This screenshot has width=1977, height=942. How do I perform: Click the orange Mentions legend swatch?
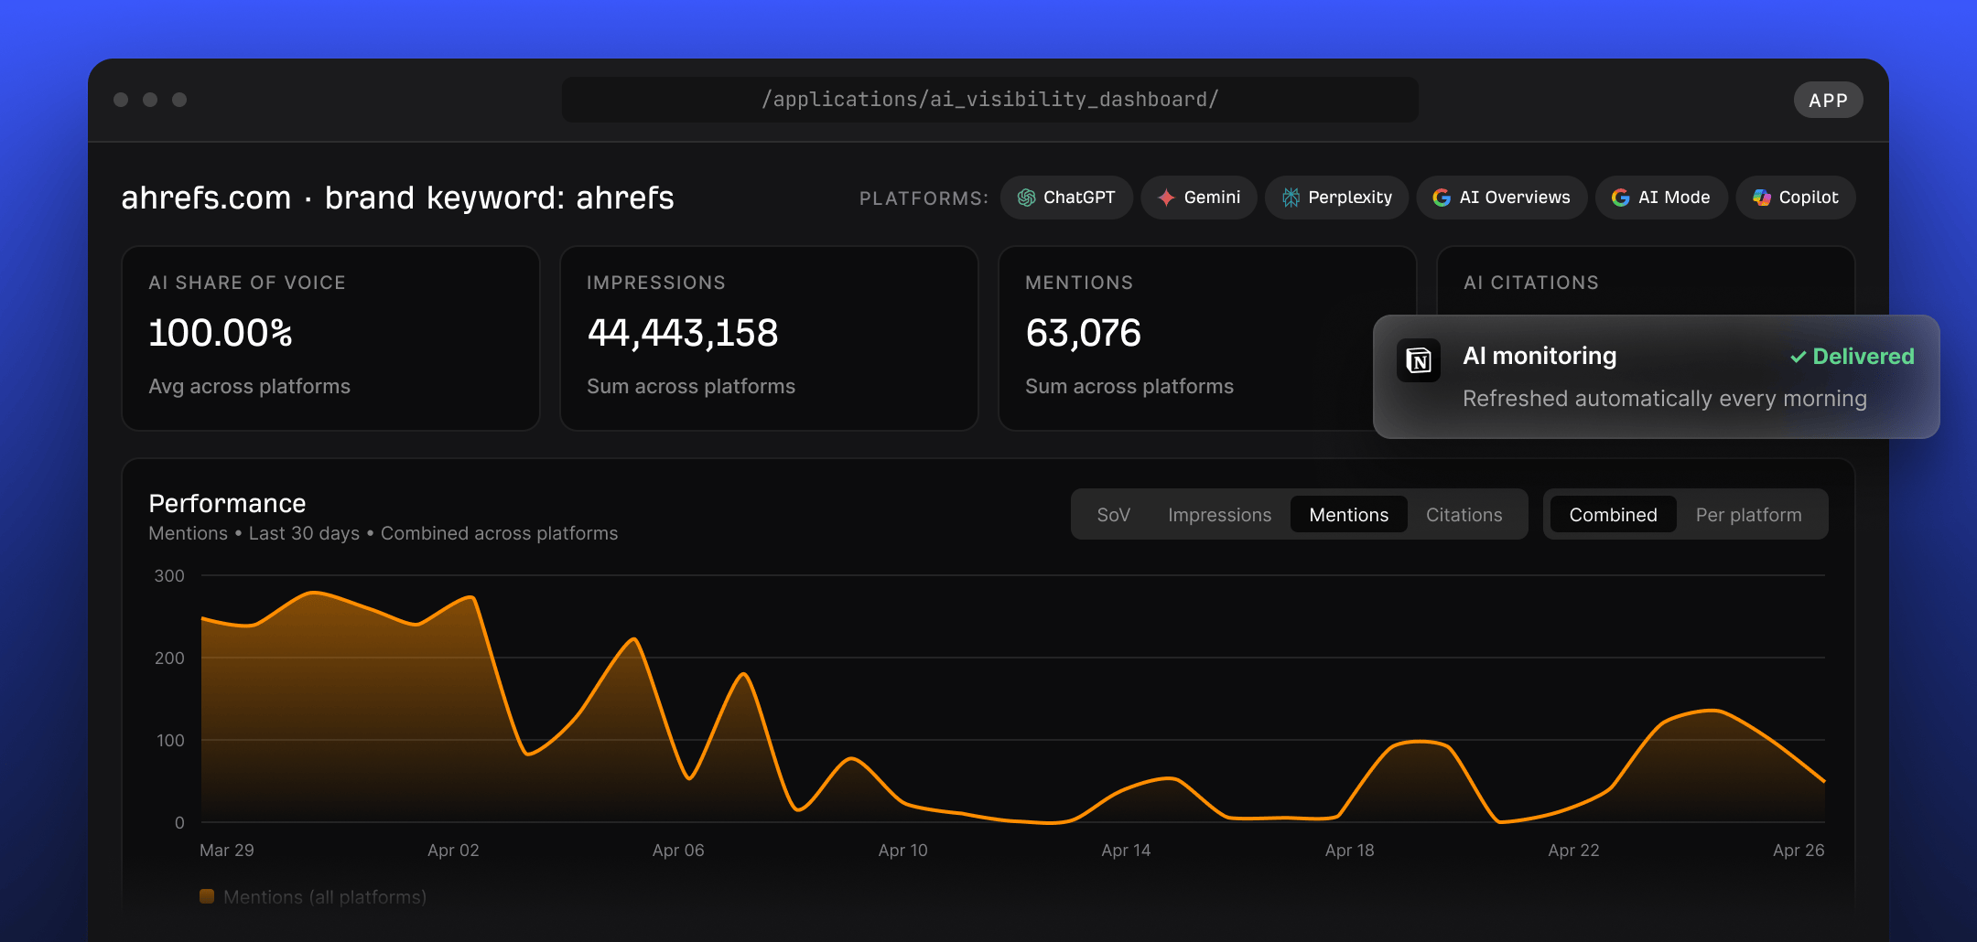[207, 896]
